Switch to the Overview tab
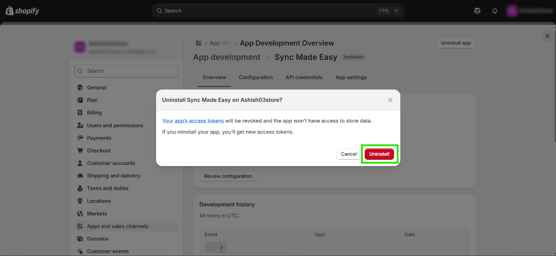This screenshot has width=556, height=256. point(214,77)
